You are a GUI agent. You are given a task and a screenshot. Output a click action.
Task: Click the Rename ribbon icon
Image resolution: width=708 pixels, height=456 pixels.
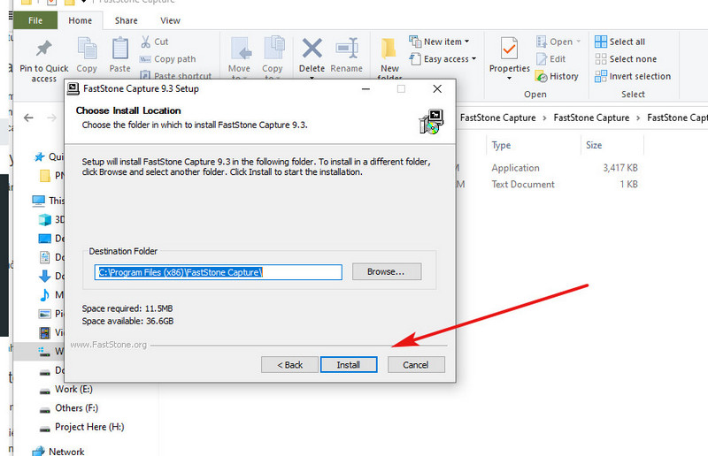coord(347,49)
